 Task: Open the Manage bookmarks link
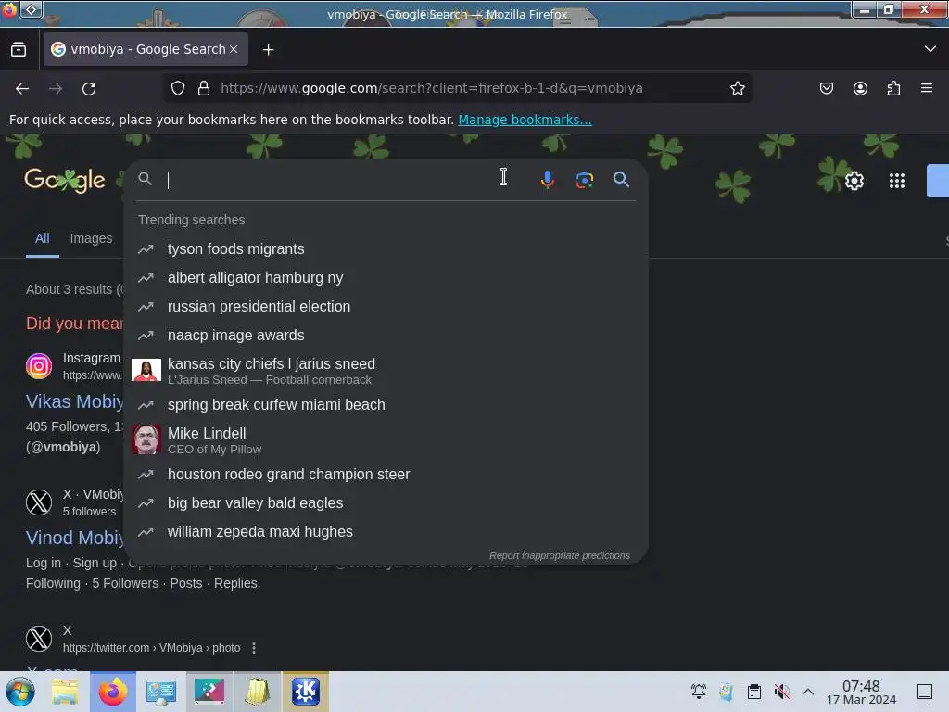click(525, 120)
